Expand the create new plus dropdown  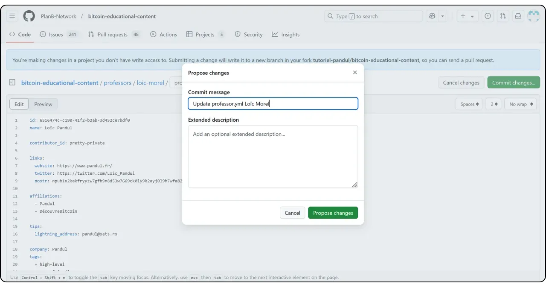tap(467, 16)
